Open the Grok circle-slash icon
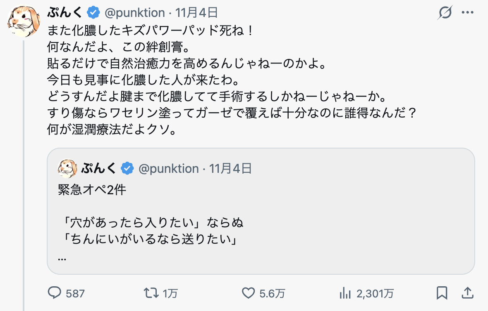 click(x=445, y=13)
